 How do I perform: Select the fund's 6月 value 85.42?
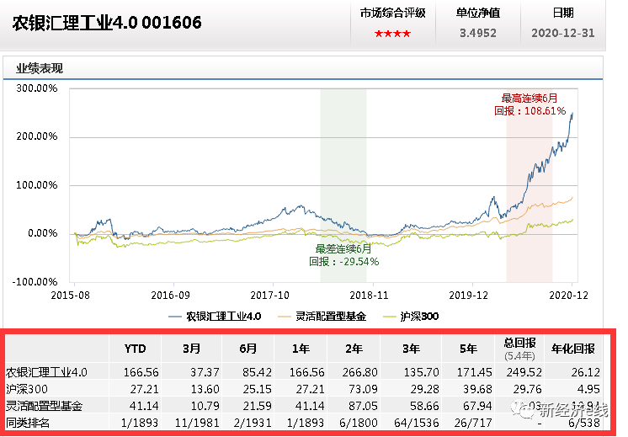pos(257,372)
